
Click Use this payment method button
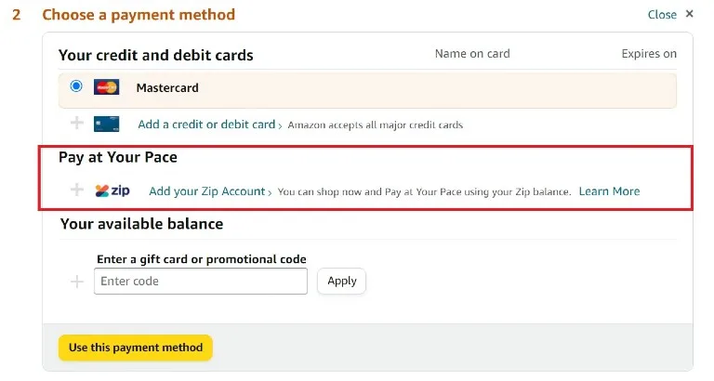(x=136, y=348)
